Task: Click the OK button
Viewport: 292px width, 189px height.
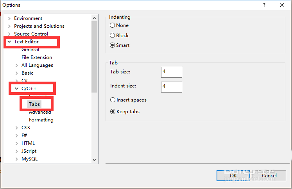Action: (x=233, y=176)
